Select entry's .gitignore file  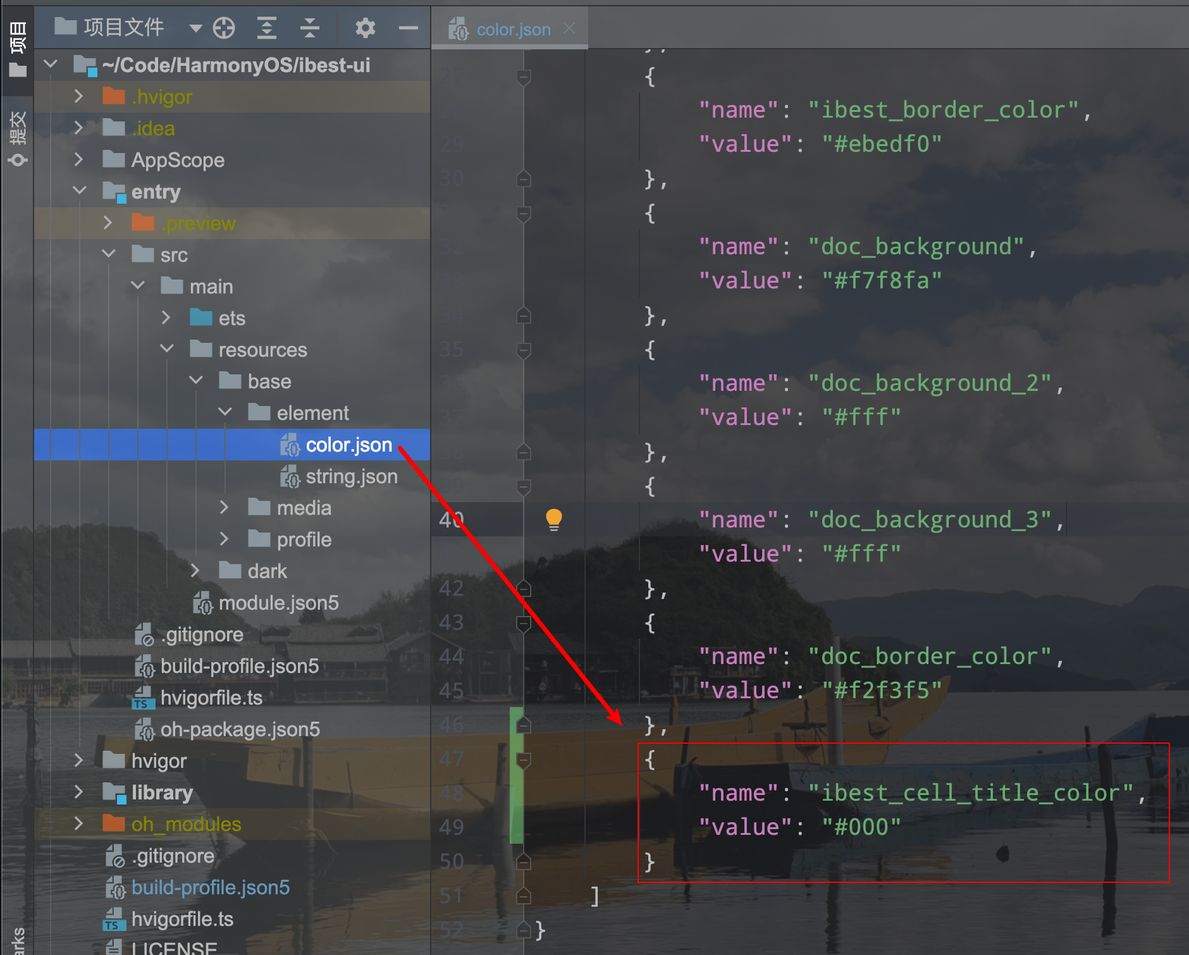tap(202, 634)
